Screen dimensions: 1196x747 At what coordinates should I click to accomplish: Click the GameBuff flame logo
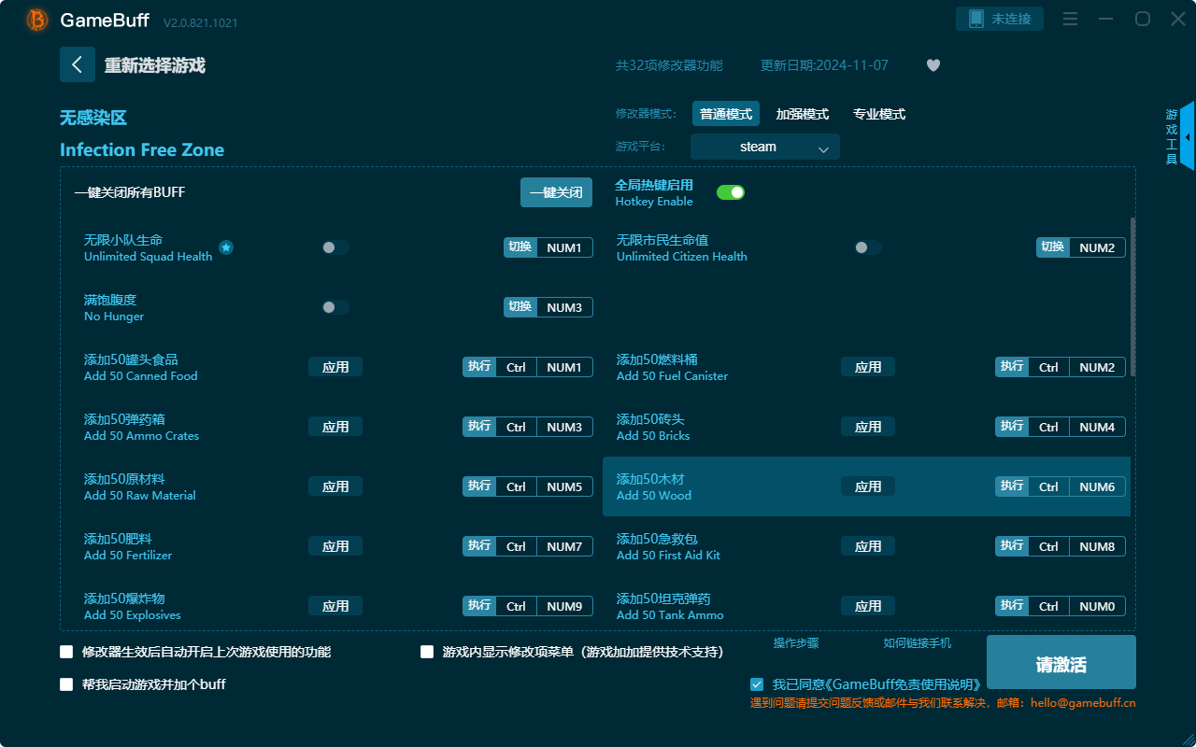point(36,20)
